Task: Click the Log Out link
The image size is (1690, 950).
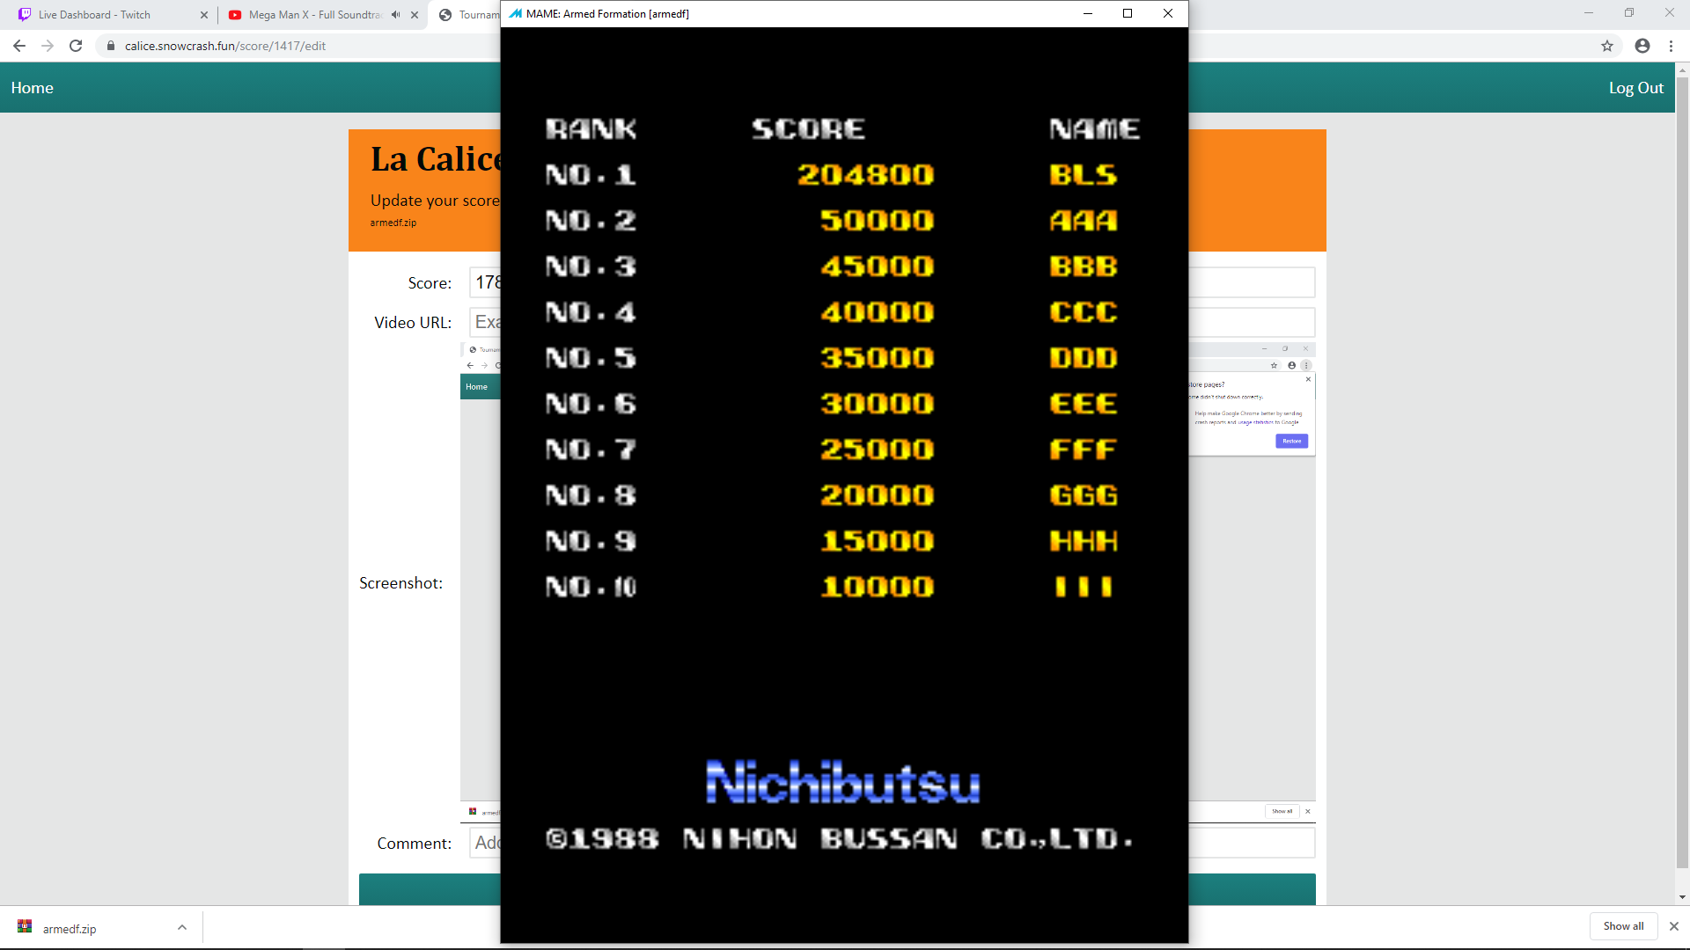Action: point(1636,87)
